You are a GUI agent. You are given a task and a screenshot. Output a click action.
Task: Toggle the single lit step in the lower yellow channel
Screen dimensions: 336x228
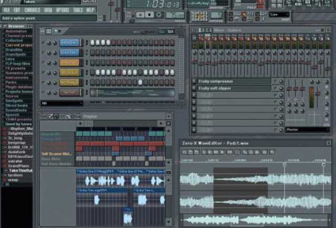pyautogui.click(x=140, y=82)
